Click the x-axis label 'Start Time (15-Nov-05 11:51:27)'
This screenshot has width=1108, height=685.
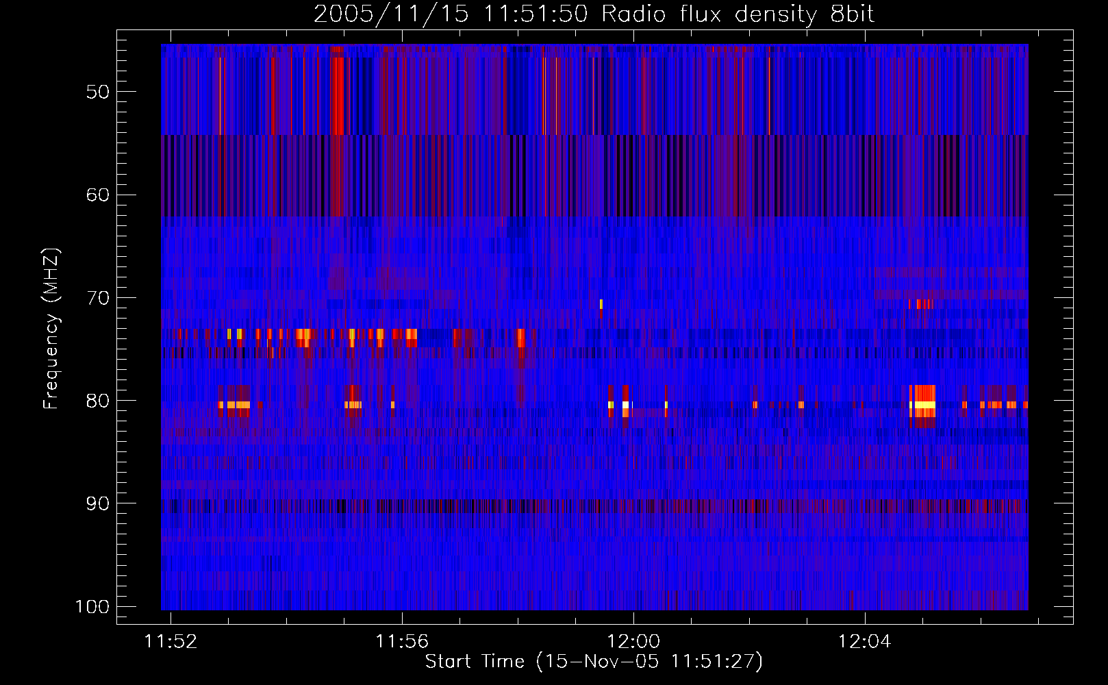(594, 662)
